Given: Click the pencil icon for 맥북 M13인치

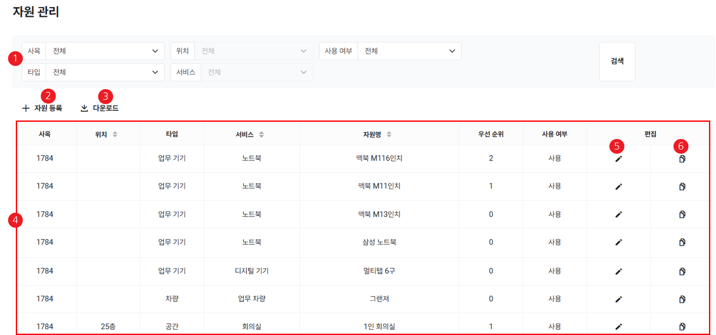Looking at the screenshot, I should click(618, 215).
